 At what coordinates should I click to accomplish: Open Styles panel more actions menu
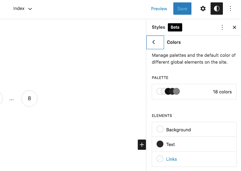(222, 27)
